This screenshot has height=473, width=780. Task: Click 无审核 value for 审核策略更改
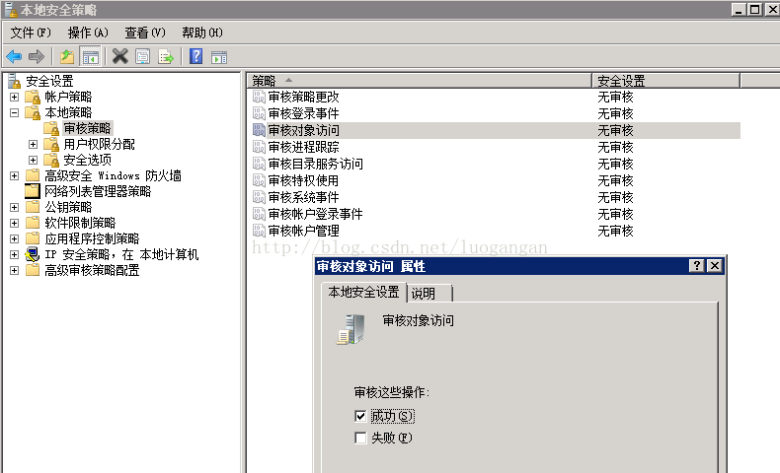click(x=615, y=97)
